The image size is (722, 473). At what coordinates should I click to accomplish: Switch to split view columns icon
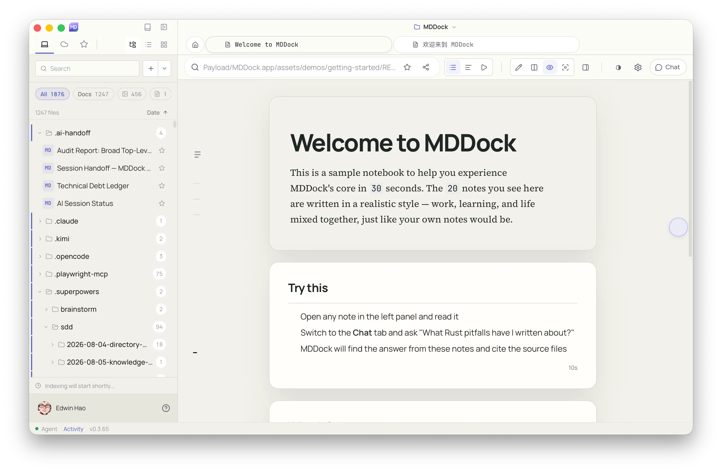click(534, 67)
